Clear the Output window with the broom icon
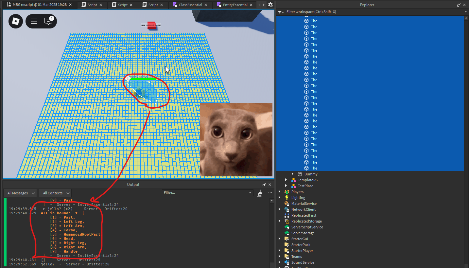The height and width of the screenshot is (268, 469). tap(260, 193)
